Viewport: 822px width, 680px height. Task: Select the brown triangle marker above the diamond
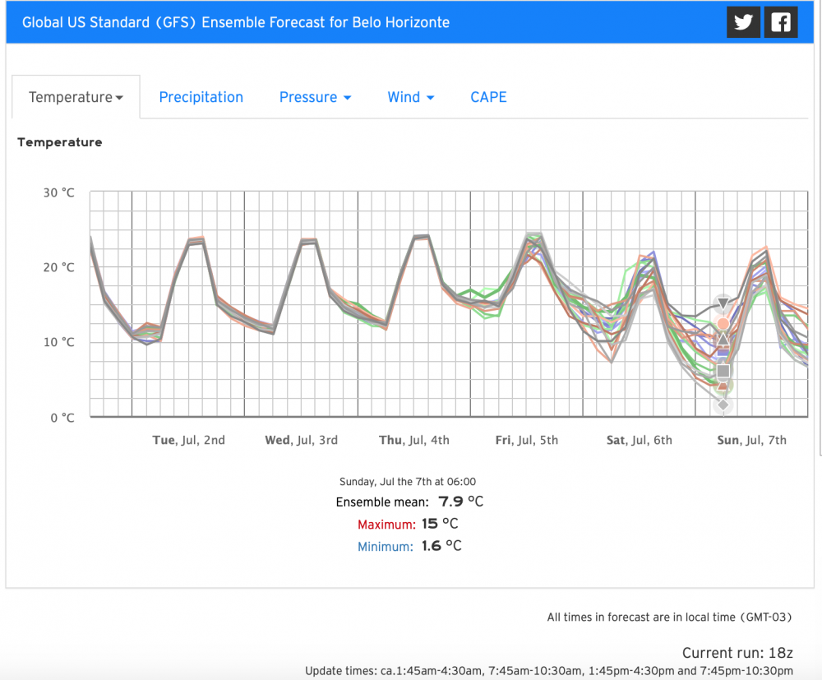click(723, 386)
